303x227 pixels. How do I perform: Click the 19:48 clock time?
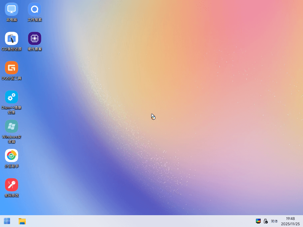[291, 218]
